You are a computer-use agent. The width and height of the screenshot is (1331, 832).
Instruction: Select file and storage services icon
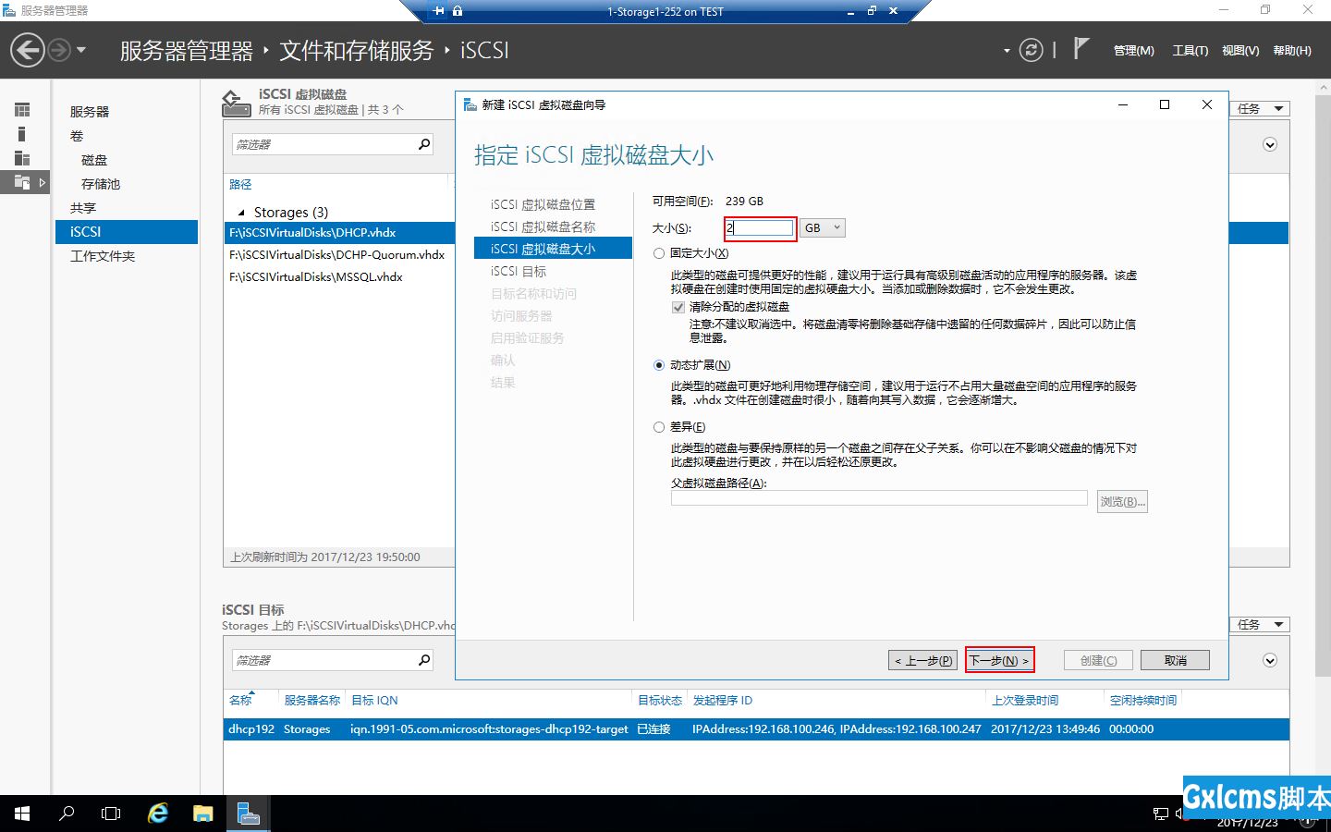click(22, 182)
